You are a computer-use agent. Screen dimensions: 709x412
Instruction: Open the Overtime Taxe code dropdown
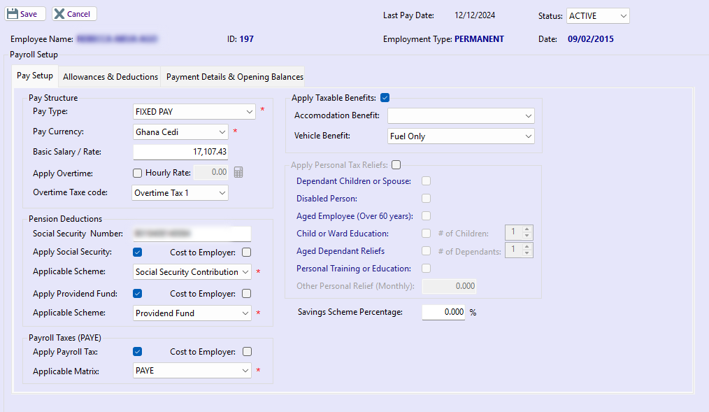[x=180, y=192]
